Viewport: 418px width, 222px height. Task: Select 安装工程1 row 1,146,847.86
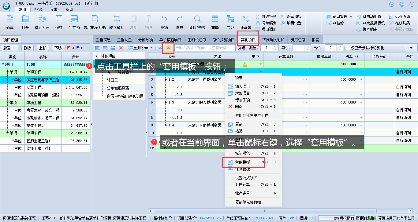[x=45, y=87]
